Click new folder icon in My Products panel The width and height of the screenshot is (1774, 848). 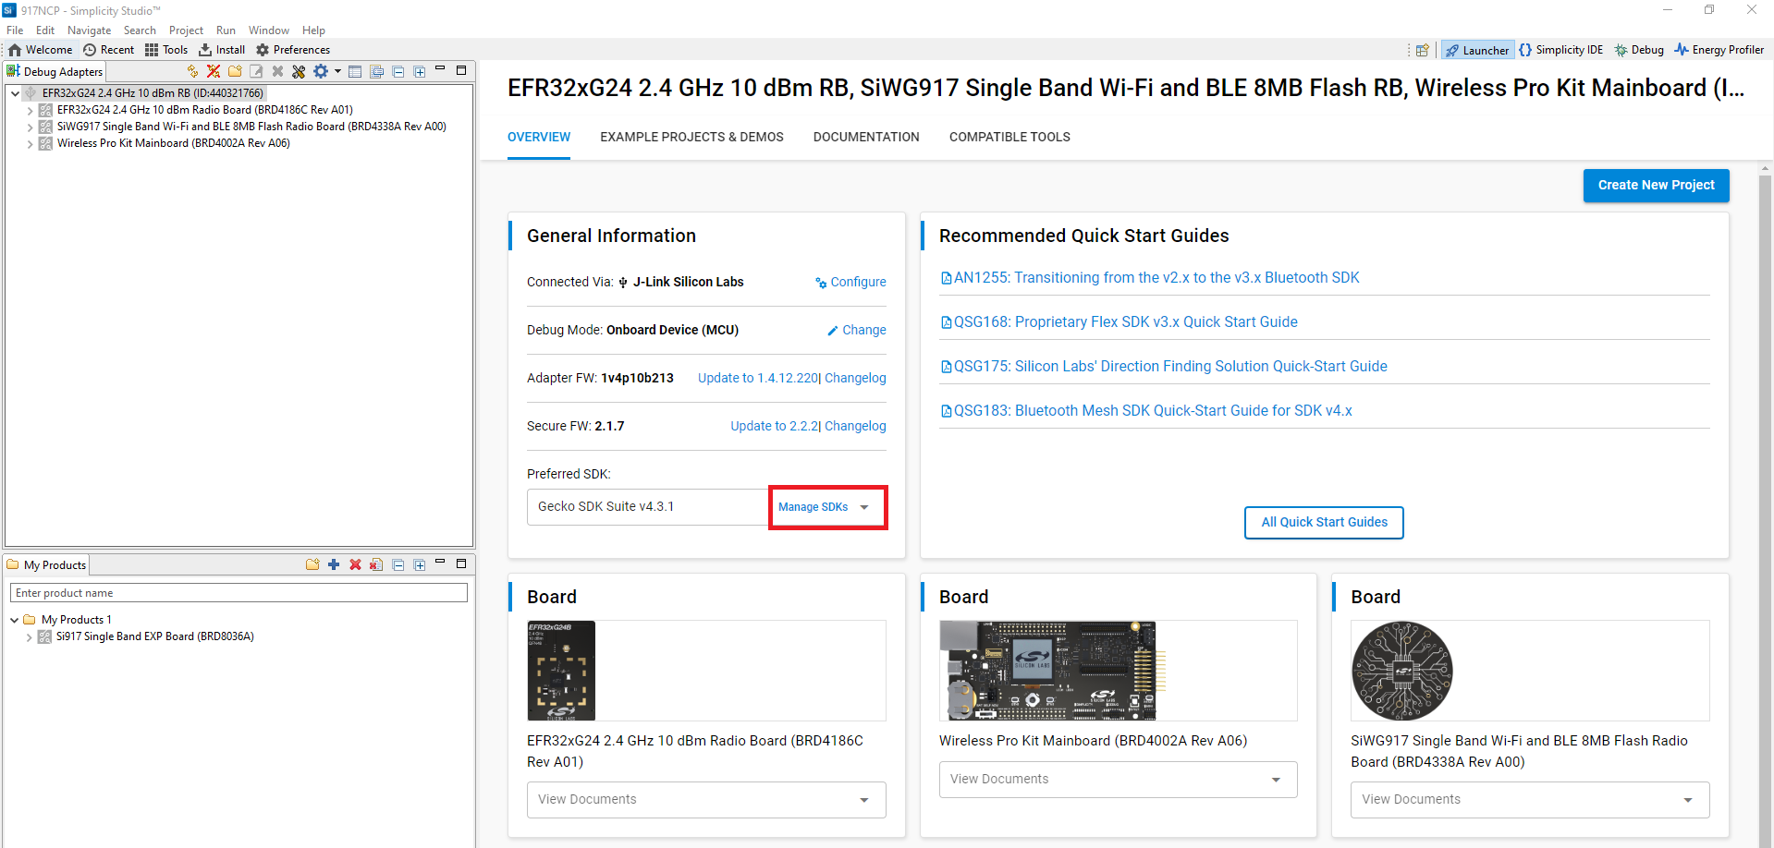coord(312,564)
